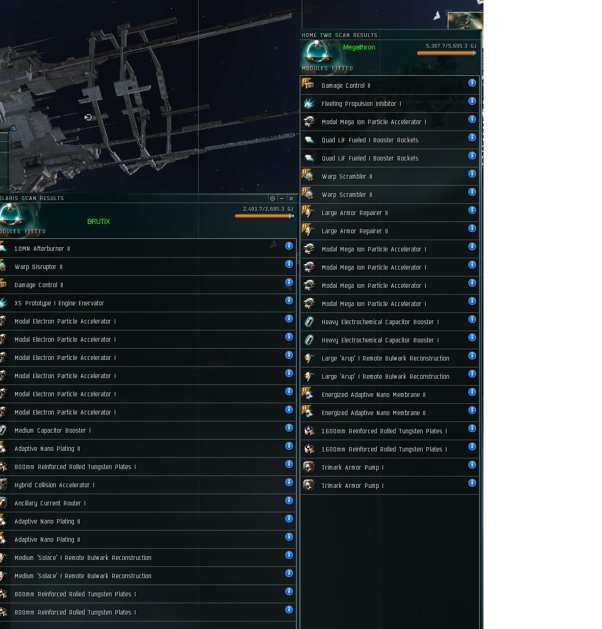The image size is (602, 629).
Task: Click the first Energized Adaptive Nano Membrane icon
Action: (x=308, y=393)
